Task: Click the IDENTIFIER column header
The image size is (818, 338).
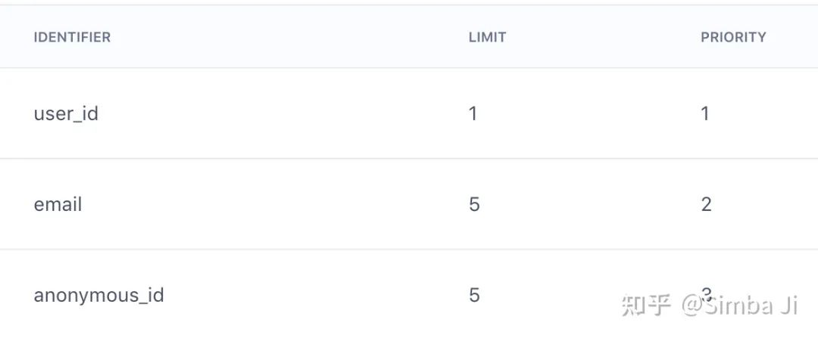Action: pos(72,38)
